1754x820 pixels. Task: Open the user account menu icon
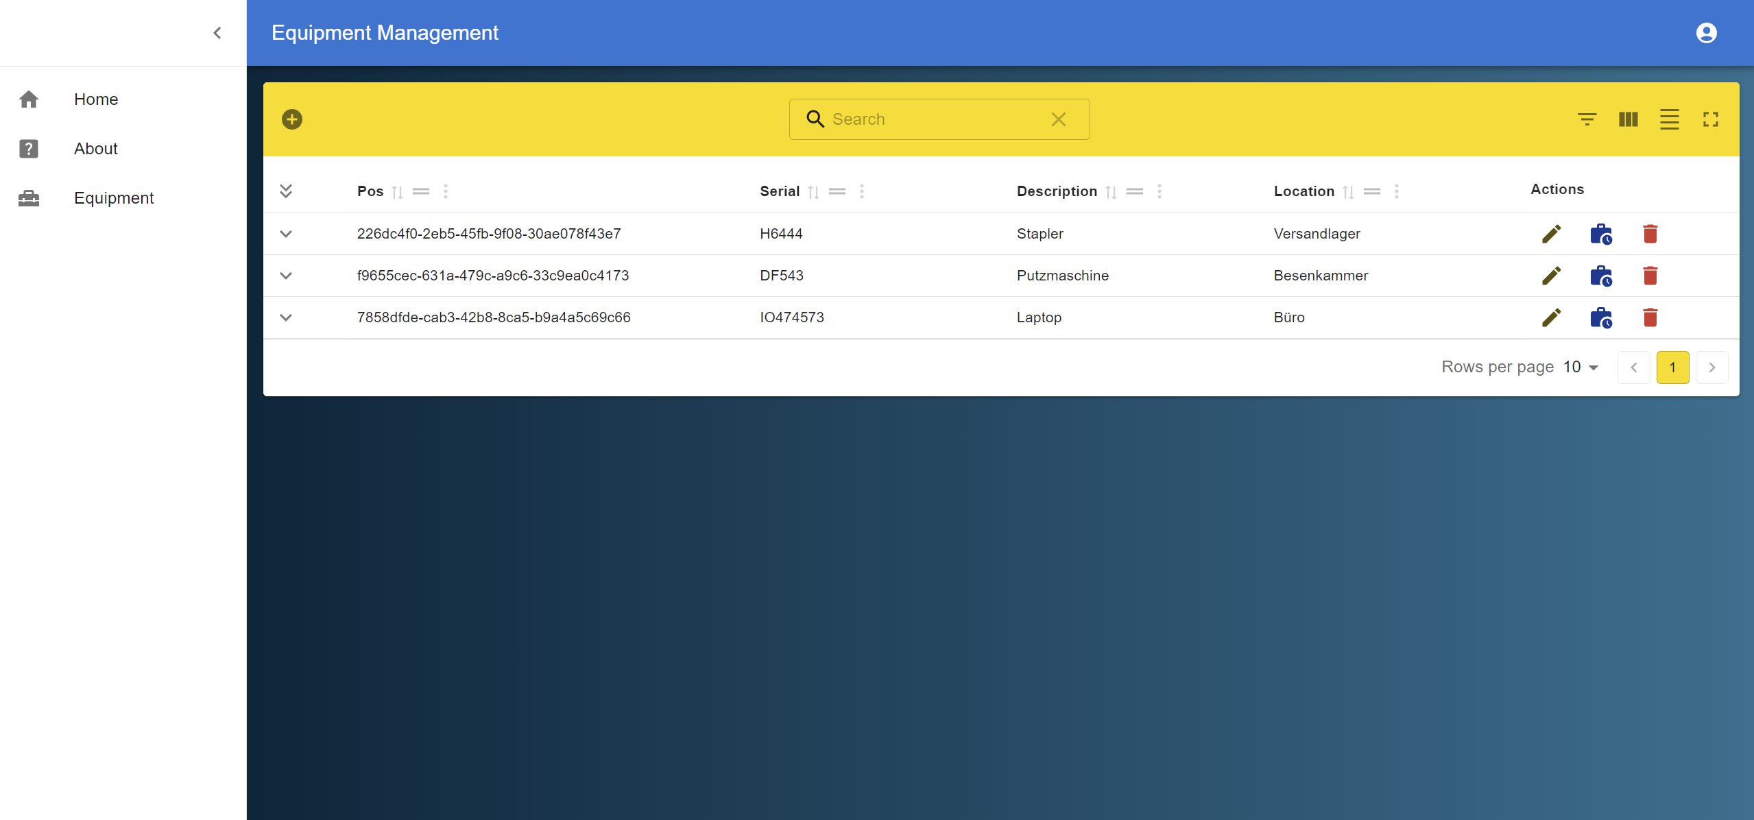tap(1706, 33)
